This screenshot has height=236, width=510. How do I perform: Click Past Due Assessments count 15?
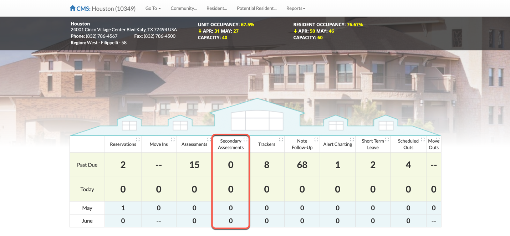point(194,165)
